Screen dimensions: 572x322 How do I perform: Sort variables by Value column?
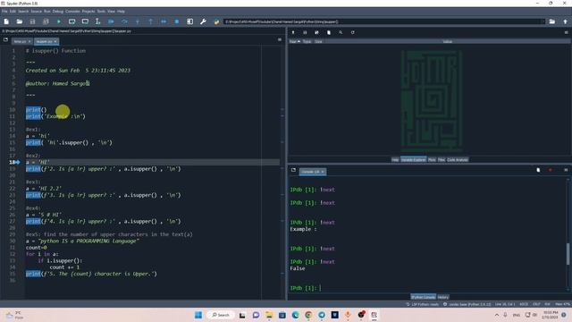[447, 42]
